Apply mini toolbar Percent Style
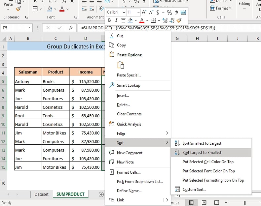Screen dimensions: 261x206 click(x=169, y=12)
